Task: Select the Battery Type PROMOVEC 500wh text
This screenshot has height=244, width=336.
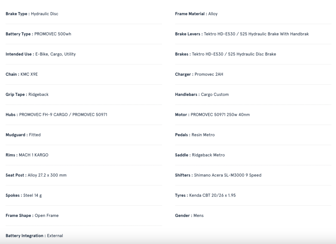Action: click(38, 34)
